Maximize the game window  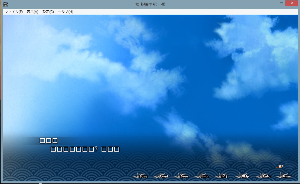click(282, 3)
